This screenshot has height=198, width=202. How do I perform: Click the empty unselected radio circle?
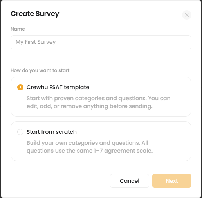tap(20, 132)
